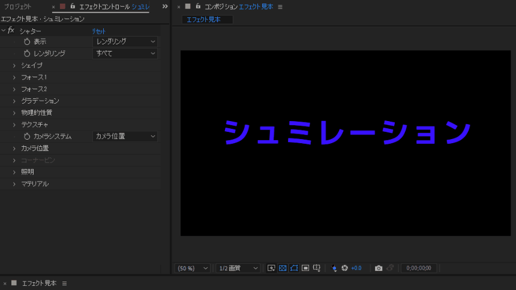Click the stopwatch for 表示 property

click(x=27, y=42)
